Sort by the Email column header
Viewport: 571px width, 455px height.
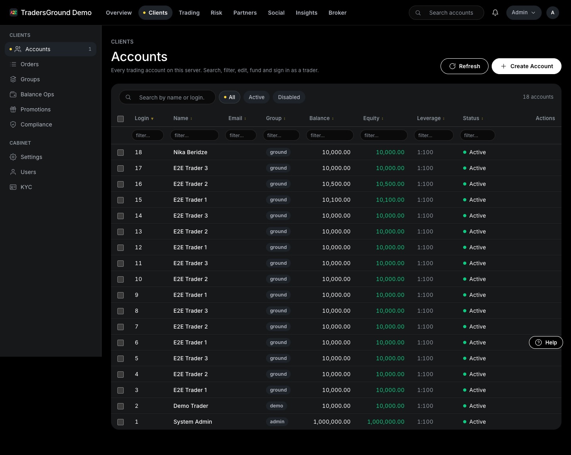click(237, 118)
